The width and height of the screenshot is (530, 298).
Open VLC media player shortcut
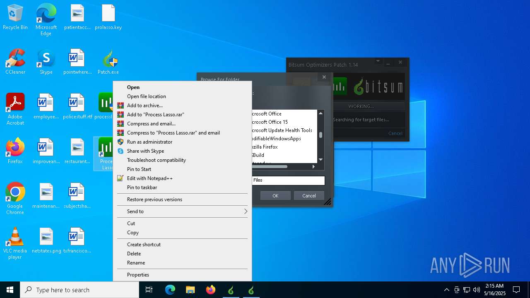[15, 243]
